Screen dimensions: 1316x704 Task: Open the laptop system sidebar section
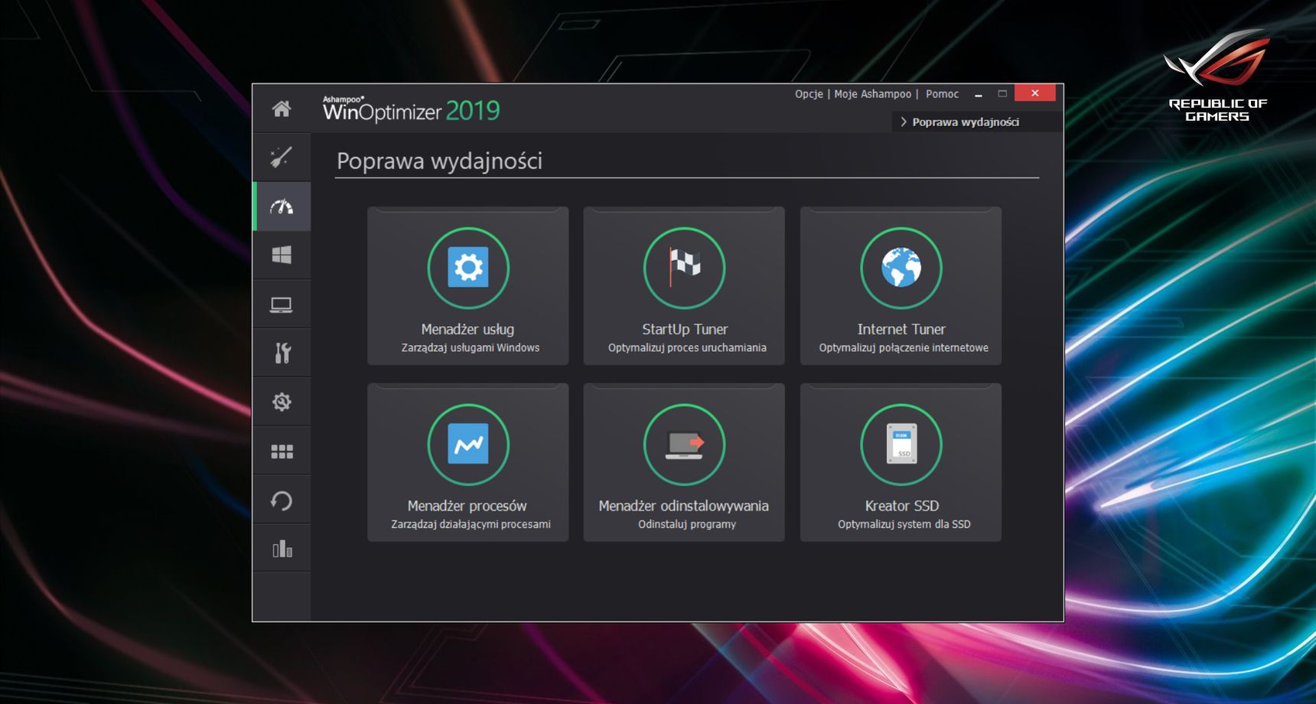pyautogui.click(x=282, y=305)
